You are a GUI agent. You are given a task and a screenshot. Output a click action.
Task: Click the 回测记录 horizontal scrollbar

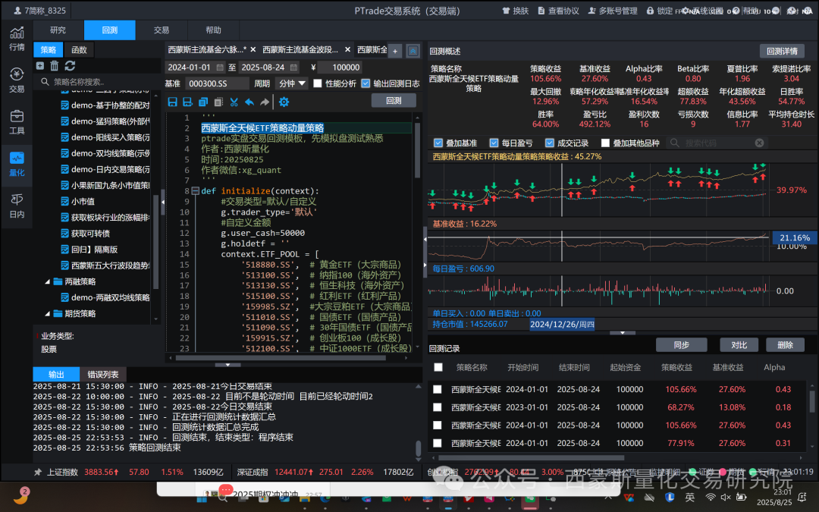pos(532,457)
